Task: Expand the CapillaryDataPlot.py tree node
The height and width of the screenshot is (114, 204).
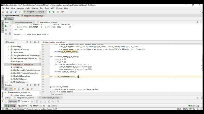Action: click(x=8, y=49)
